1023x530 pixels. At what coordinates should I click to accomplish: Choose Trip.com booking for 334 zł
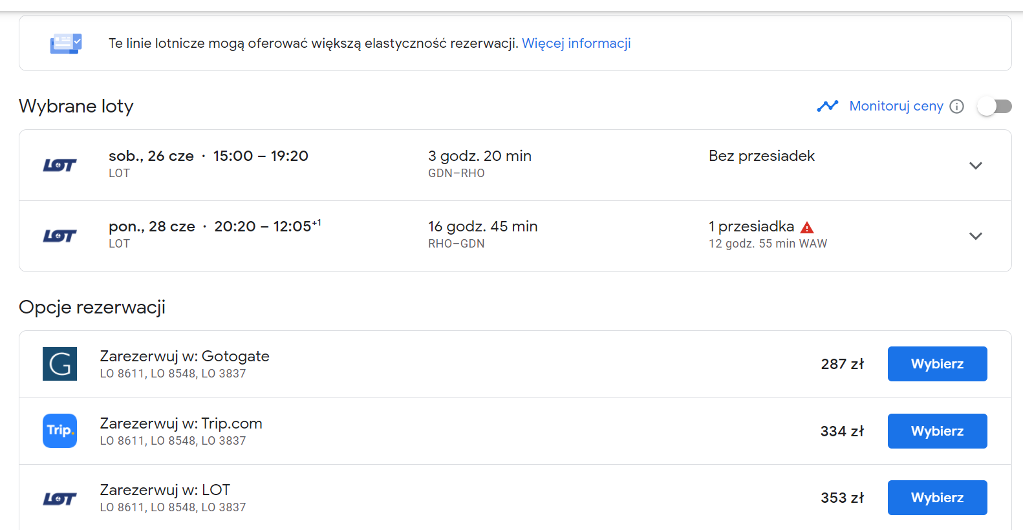point(937,431)
